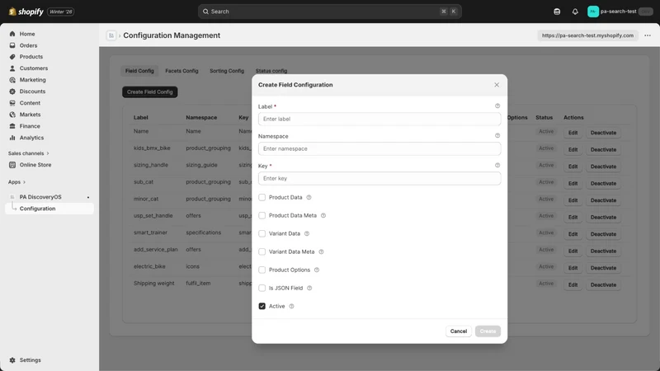Screen dimensions: 660x371
Task: Open PA DiscoveryOS app
Action: (40, 197)
